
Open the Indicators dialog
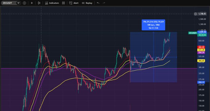click(52, 3)
